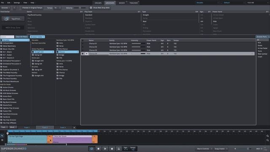This screenshot has height=152, width=270.
Task: Toggle Preview in Original Tempo
Action: [32, 8]
